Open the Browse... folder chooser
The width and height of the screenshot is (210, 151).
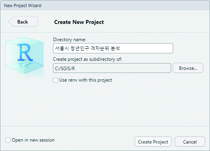point(188,68)
